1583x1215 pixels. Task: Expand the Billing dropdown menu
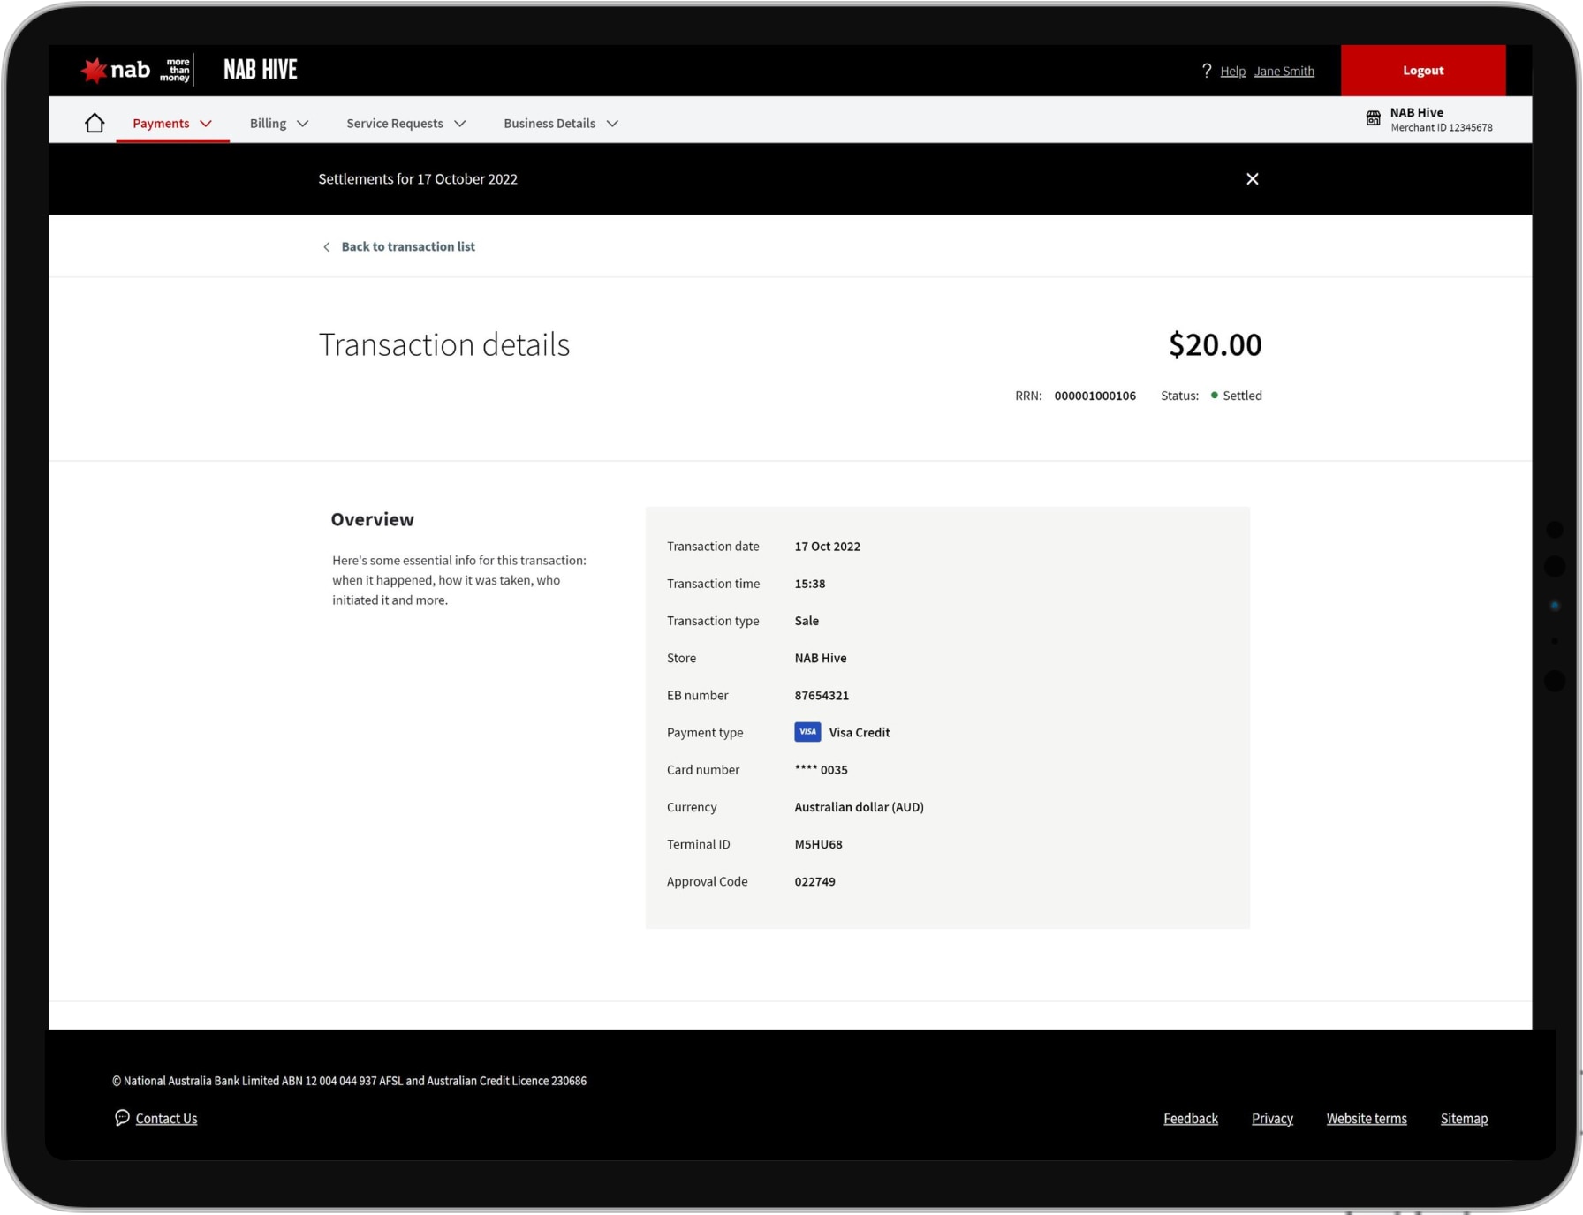[x=278, y=124]
